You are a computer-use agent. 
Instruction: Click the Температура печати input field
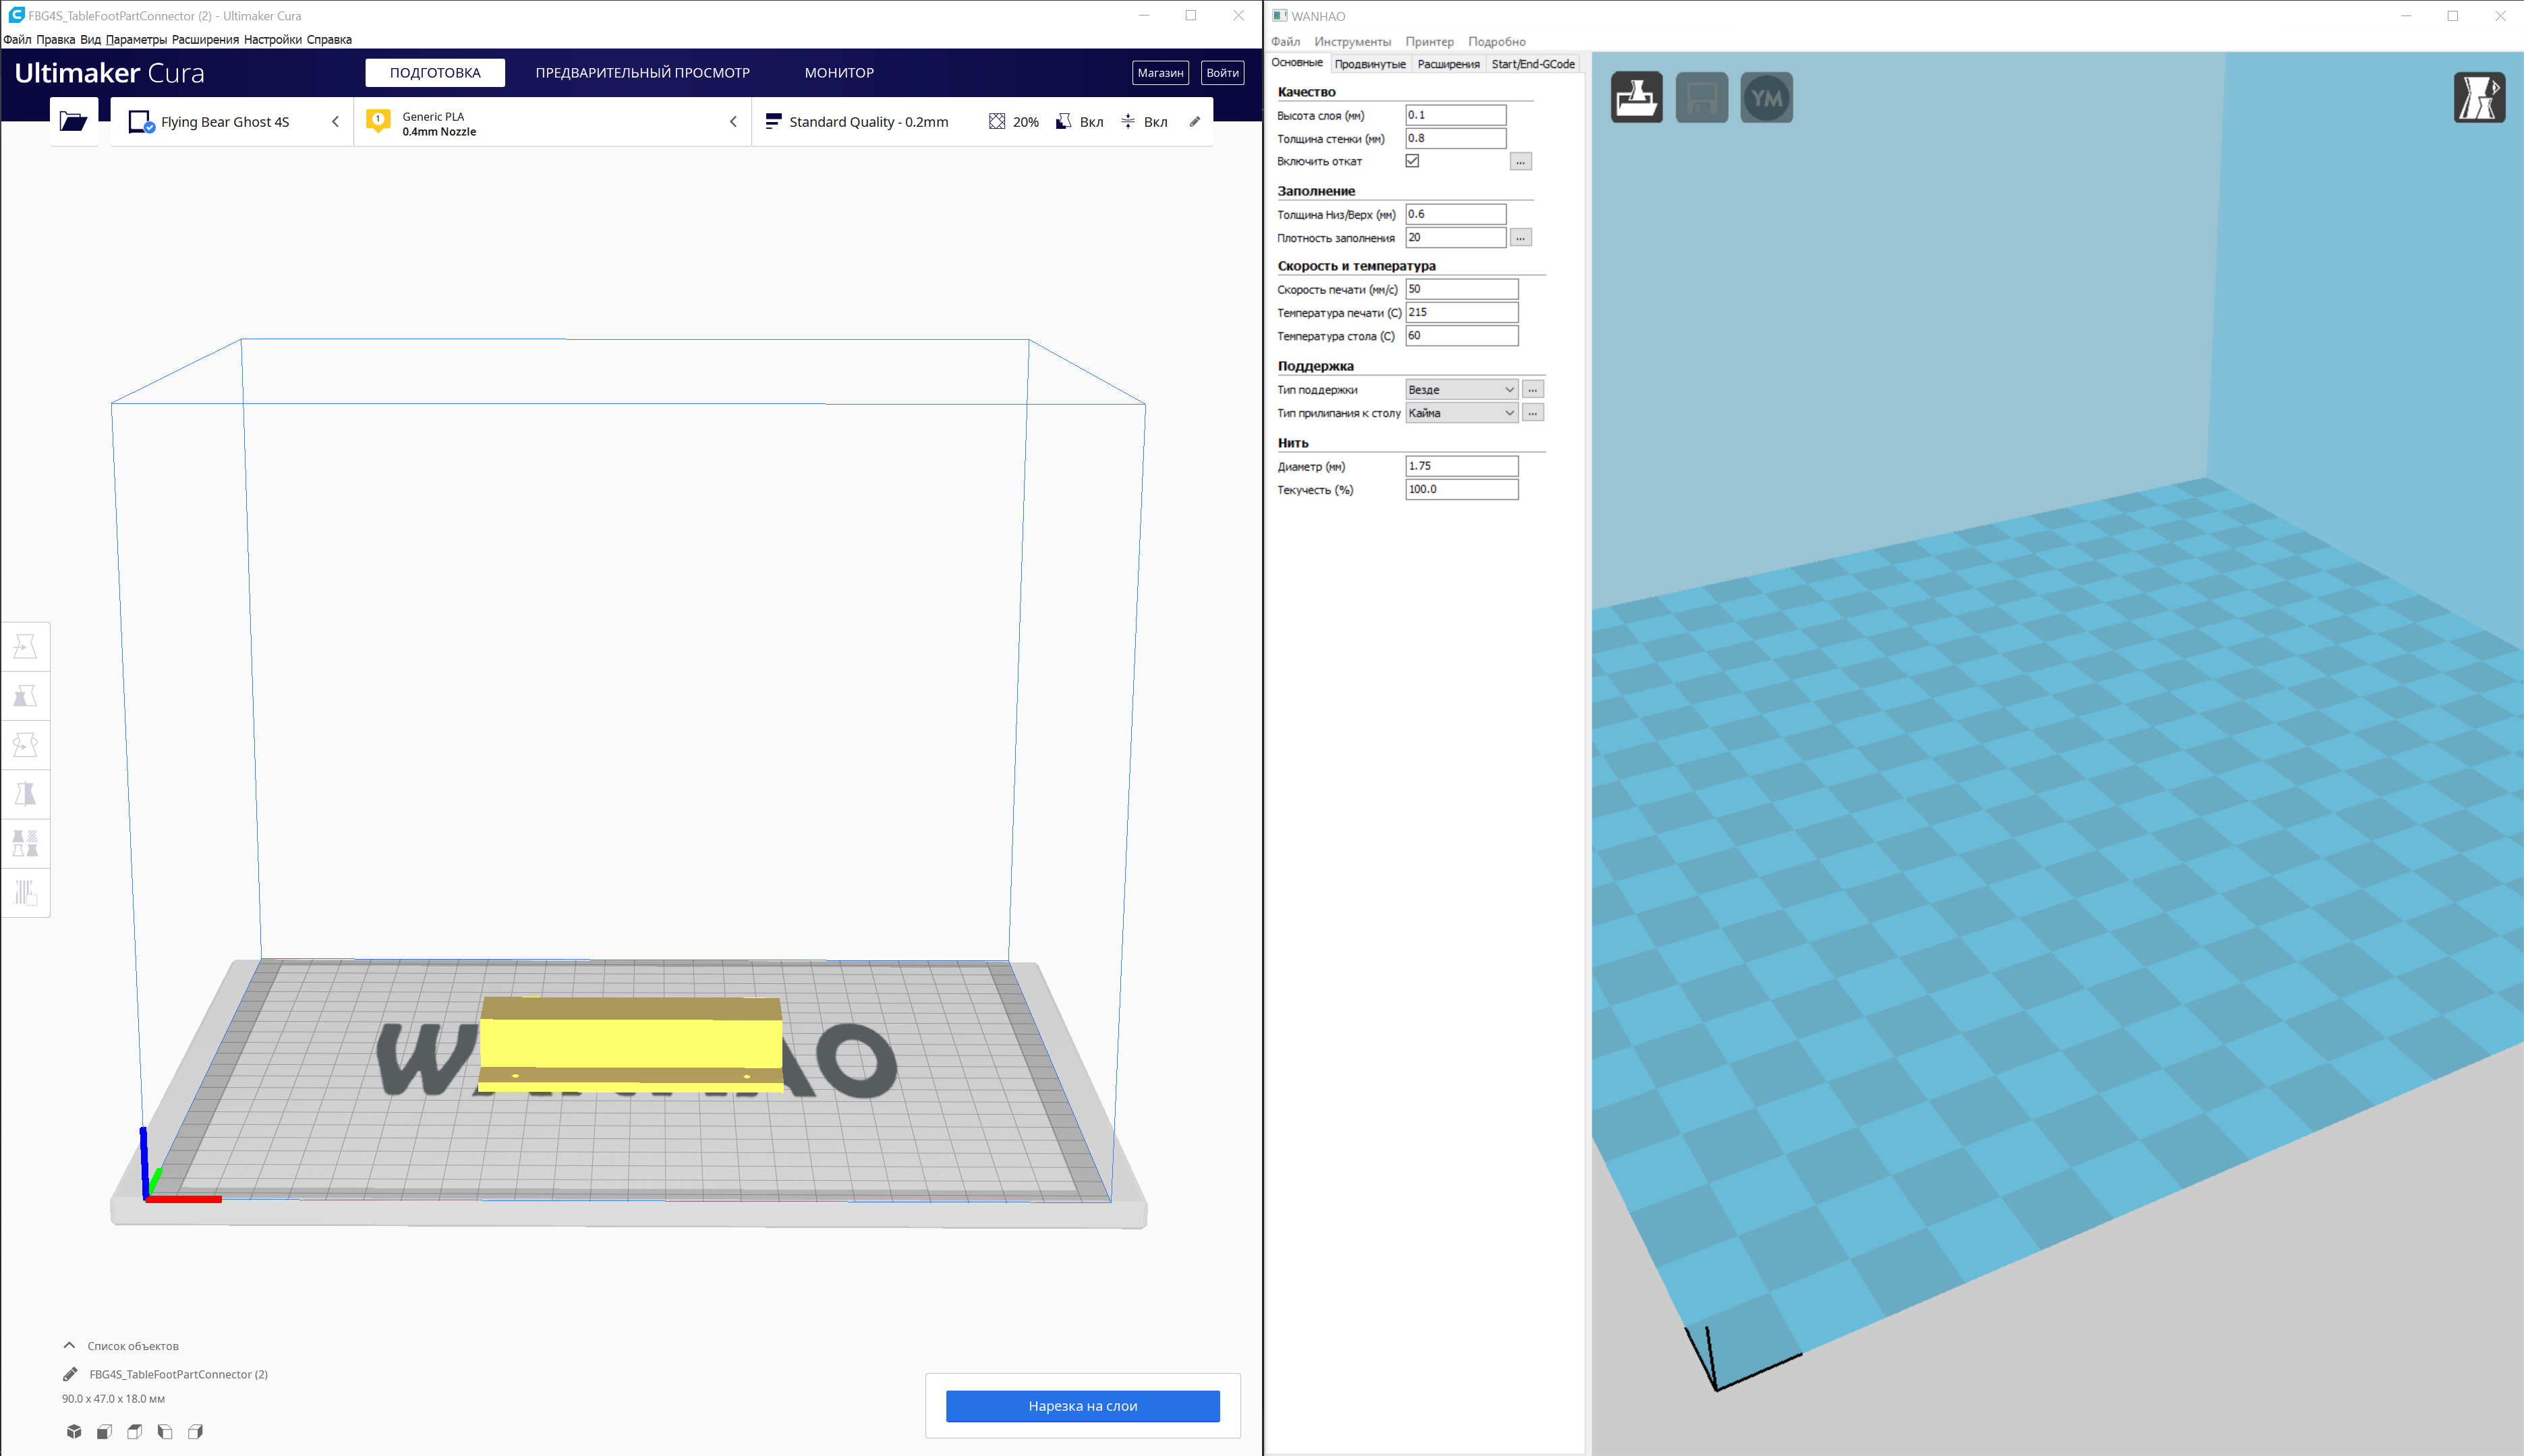pos(1461,312)
